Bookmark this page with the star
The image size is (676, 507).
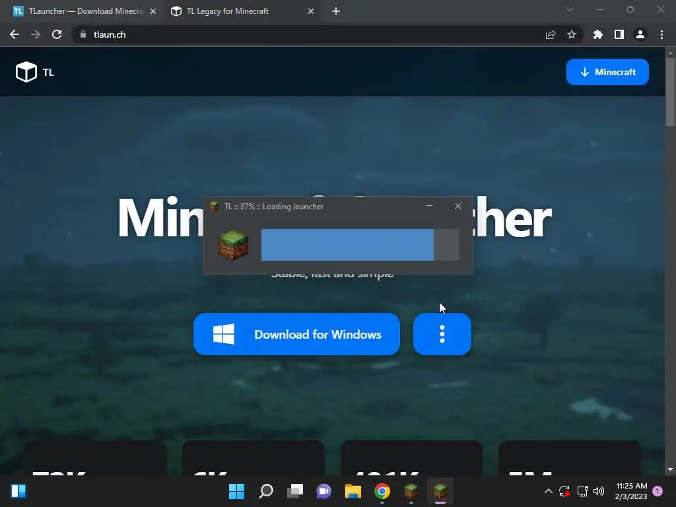[572, 34]
